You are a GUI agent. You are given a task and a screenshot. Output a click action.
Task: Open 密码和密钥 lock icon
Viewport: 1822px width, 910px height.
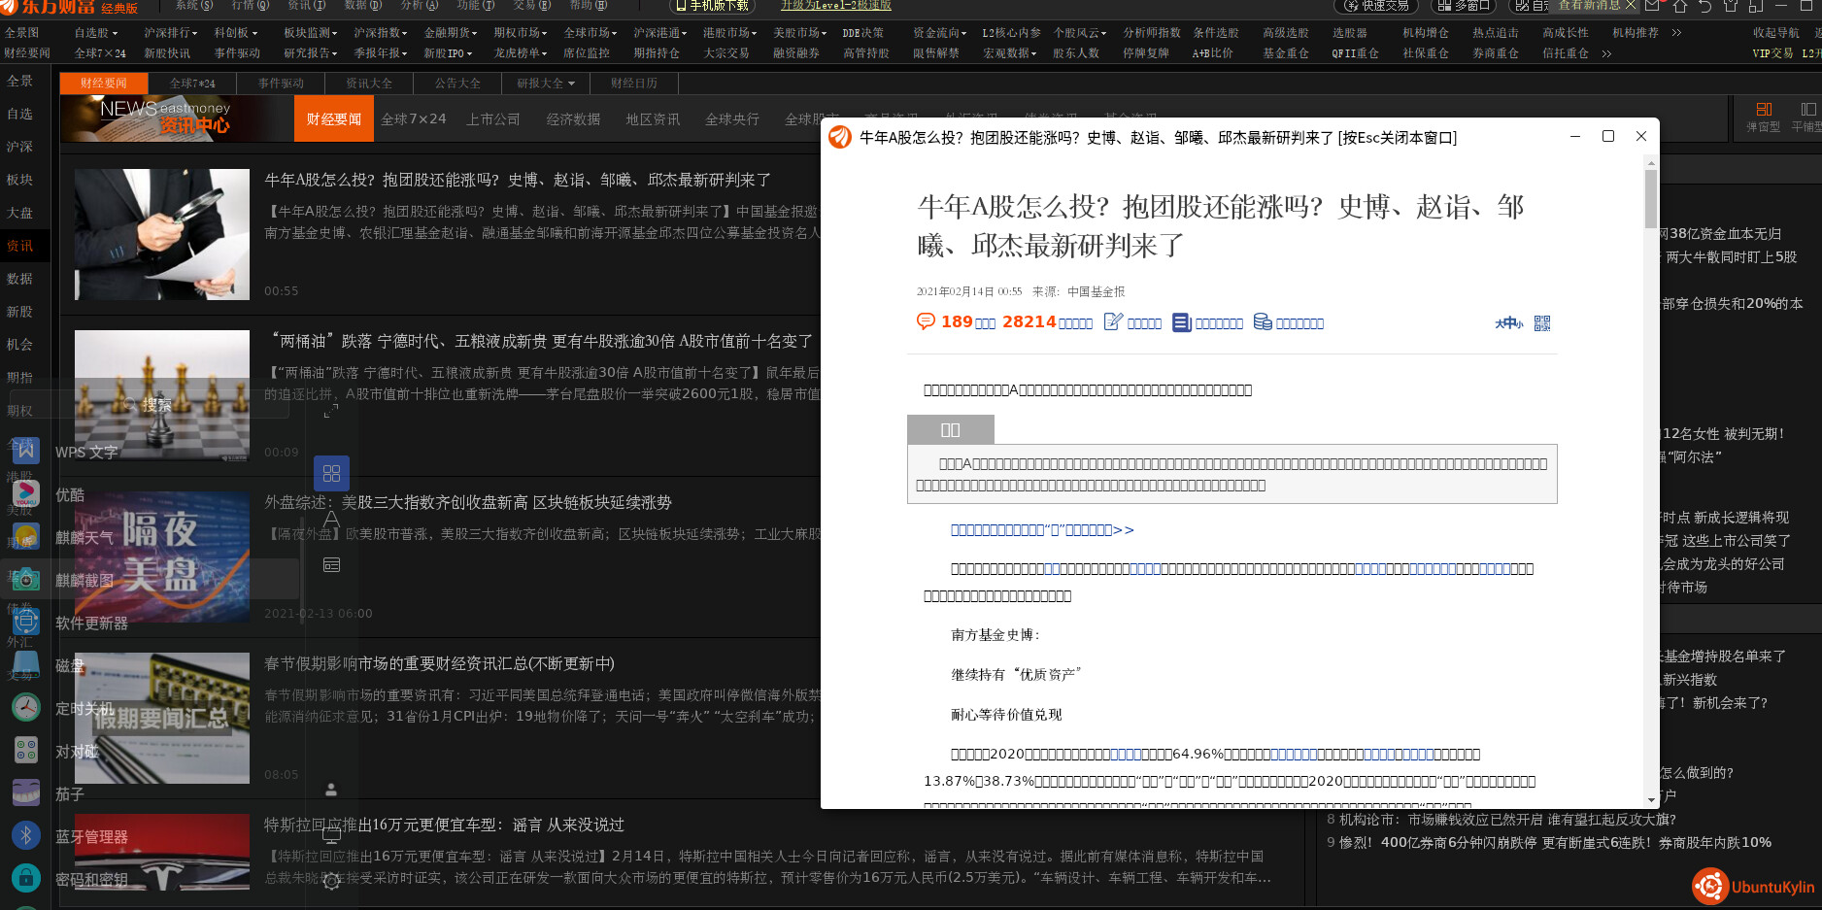25,879
